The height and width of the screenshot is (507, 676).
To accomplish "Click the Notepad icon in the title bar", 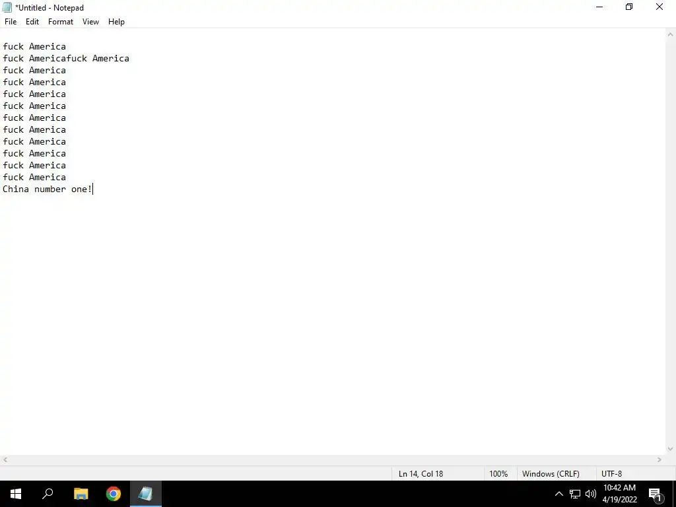I will (7, 7).
